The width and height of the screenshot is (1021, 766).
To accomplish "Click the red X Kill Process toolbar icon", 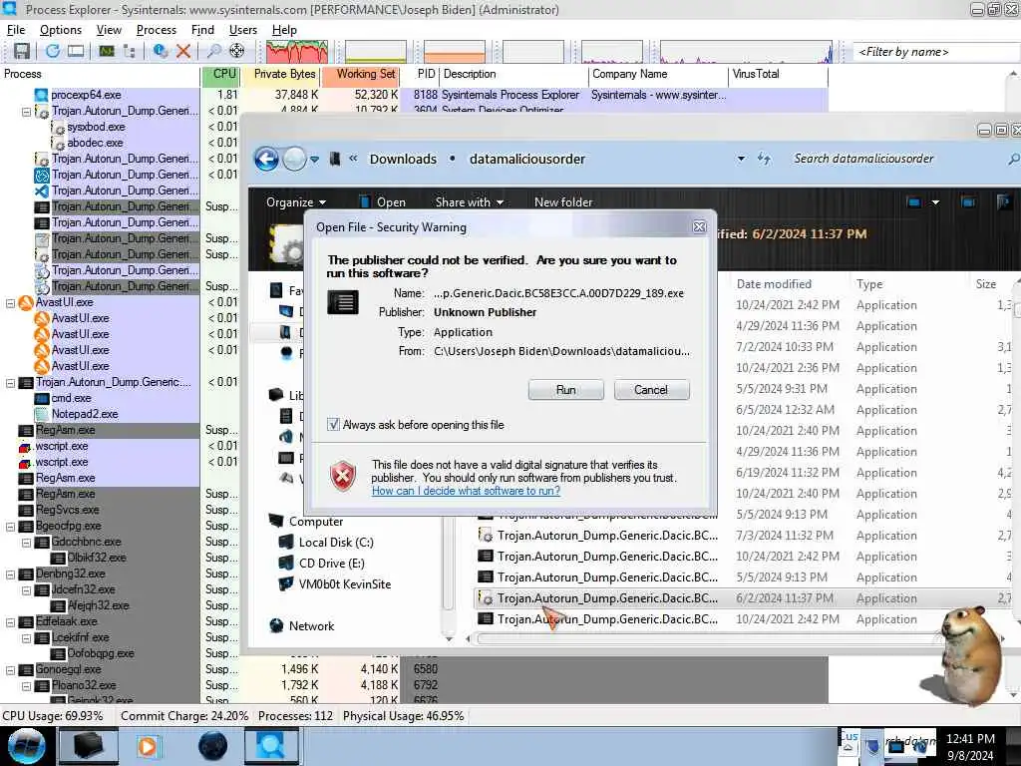I will (x=183, y=52).
